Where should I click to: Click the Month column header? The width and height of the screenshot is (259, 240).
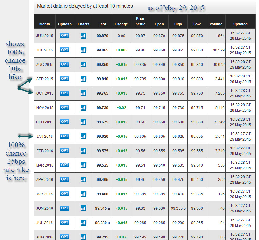(x=44, y=24)
